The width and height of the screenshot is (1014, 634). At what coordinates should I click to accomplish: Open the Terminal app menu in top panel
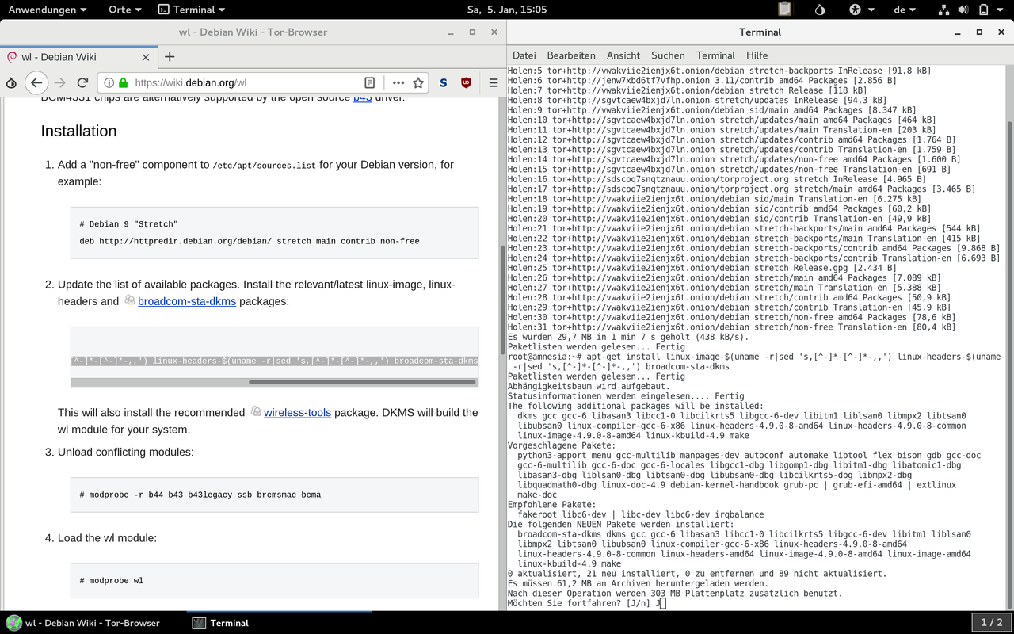tap(191, 10)
